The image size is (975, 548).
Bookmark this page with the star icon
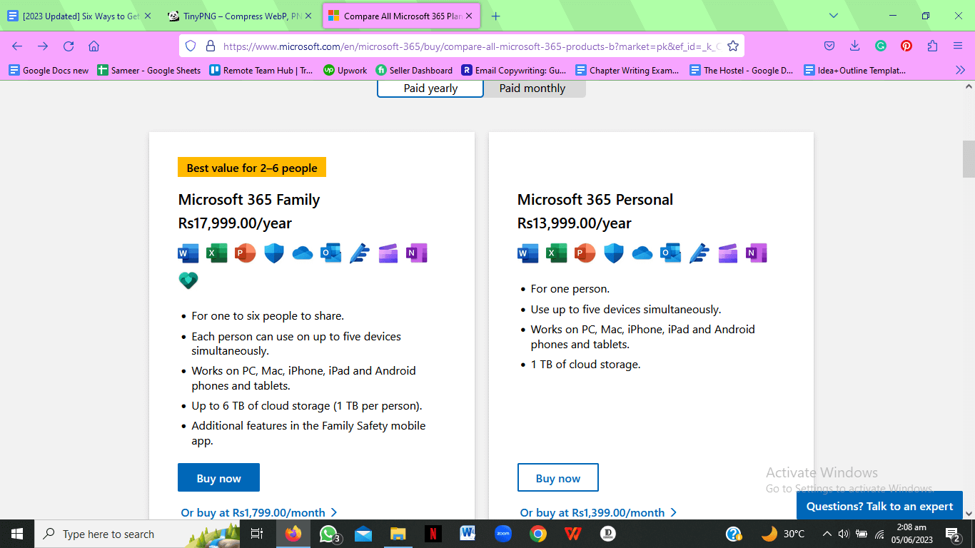tap(732, 46)
